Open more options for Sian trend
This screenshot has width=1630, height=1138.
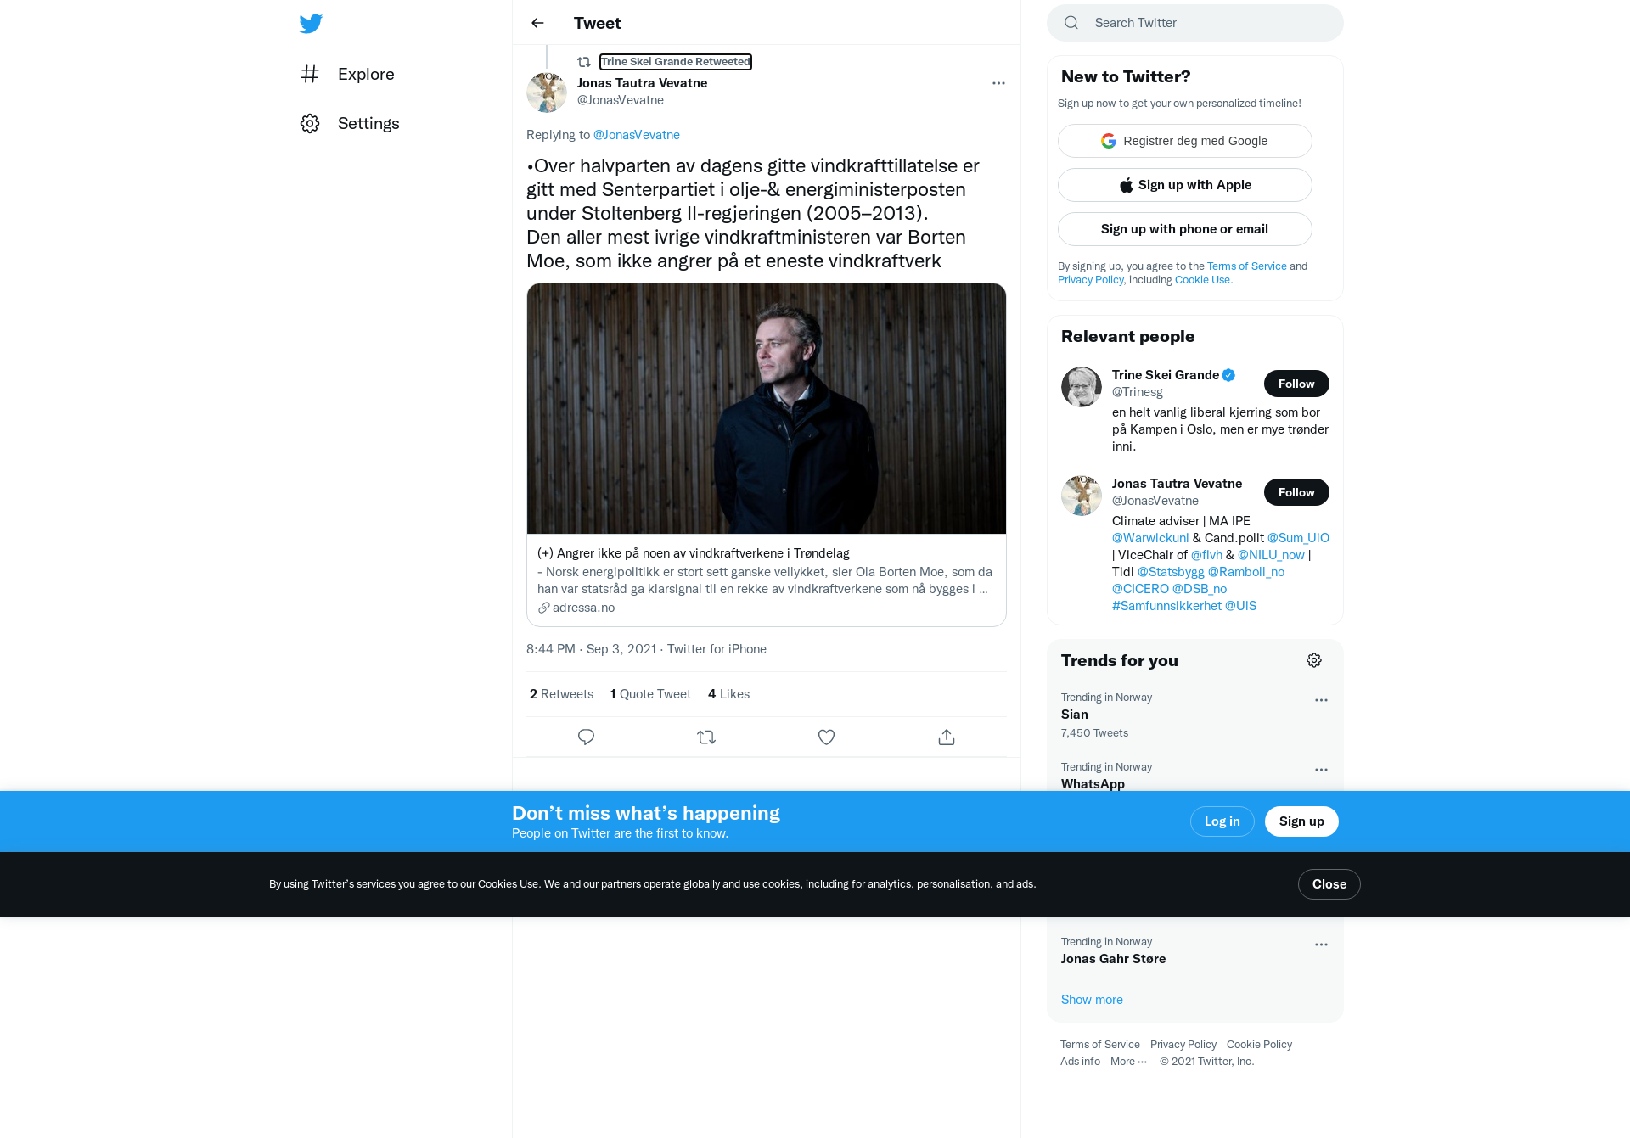click(1321, 700)
